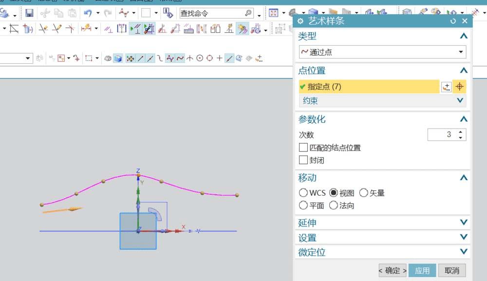This screenshot has width=487, height=281.
Task: Reset the 艺术样条 dialog
Action: coord(453,21)
